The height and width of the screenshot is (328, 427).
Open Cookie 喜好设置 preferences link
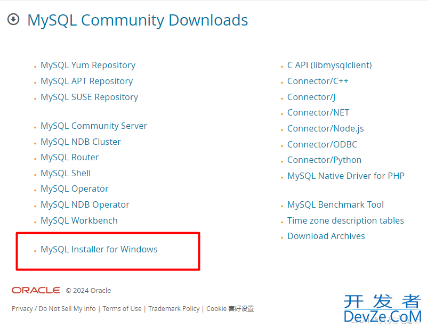(230, 309)
